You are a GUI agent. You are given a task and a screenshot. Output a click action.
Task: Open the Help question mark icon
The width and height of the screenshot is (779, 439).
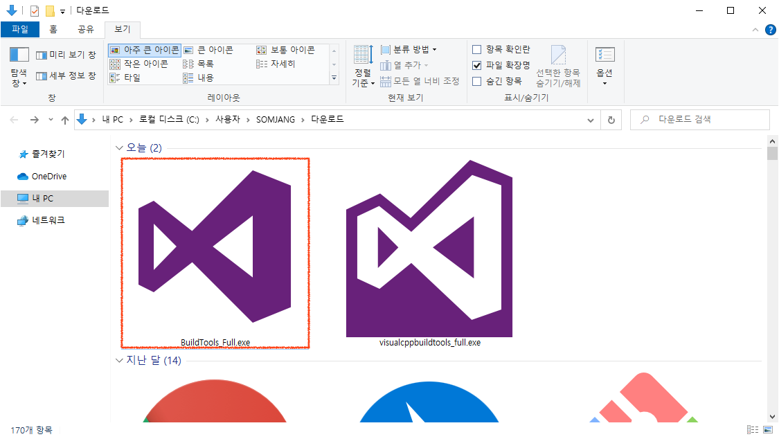pyautogui.click(x=770, y=30)
